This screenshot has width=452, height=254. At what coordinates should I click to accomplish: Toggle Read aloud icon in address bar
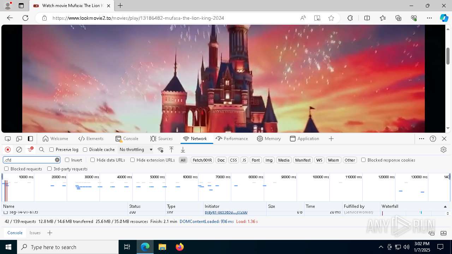pyautogui.click(x=303, y=18)
